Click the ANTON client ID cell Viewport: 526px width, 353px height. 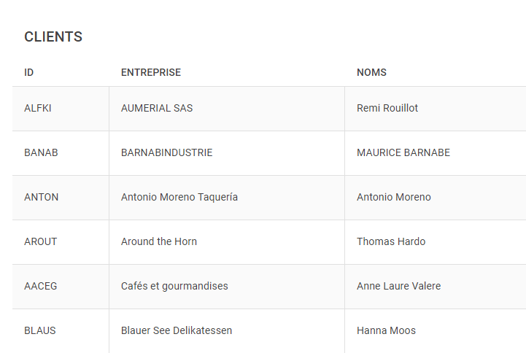[42, 197]
